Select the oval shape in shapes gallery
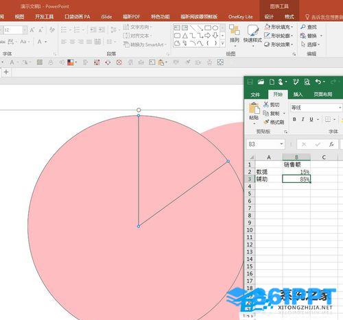Viewport: 343px width, 320px height. [215, 28]
